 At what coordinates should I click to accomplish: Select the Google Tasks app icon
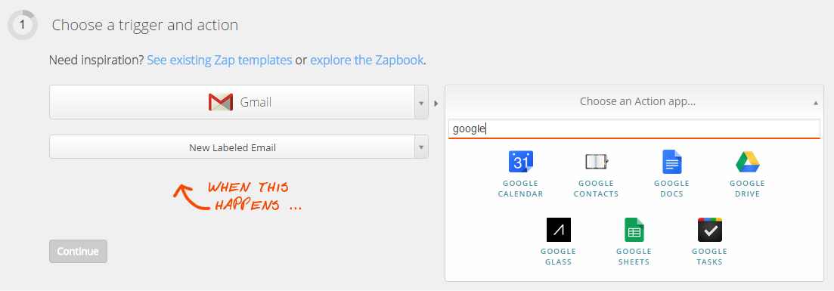point(709,230)
